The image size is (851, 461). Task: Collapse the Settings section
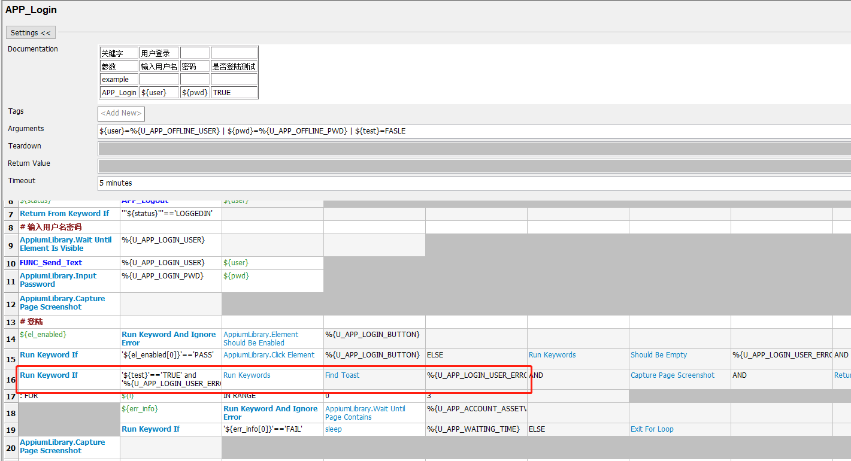(x=30, y=32)
